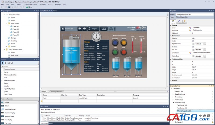Collapse the Tank_Details folder in Project Explorer
215x125 pixels.
6,23
